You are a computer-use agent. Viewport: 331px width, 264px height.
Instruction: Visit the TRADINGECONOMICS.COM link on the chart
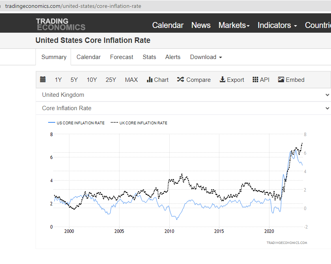[287, 243]
